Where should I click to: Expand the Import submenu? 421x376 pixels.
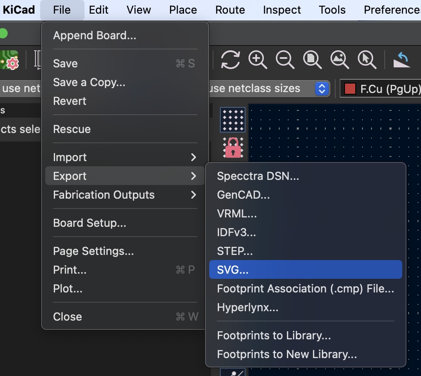125,157
